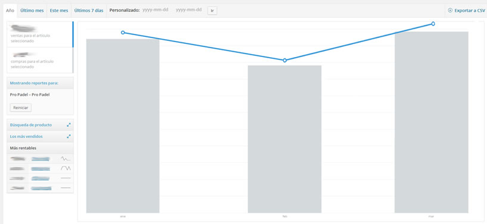Click first row sparkline in Más rentables
The image size is (487, 224).
(x=66, y=159)
